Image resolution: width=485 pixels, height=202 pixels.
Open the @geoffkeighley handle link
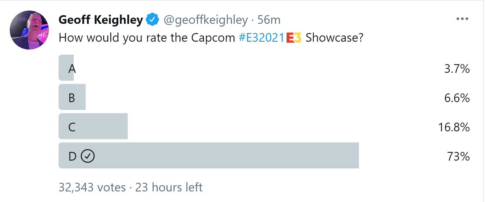(206, 20)
